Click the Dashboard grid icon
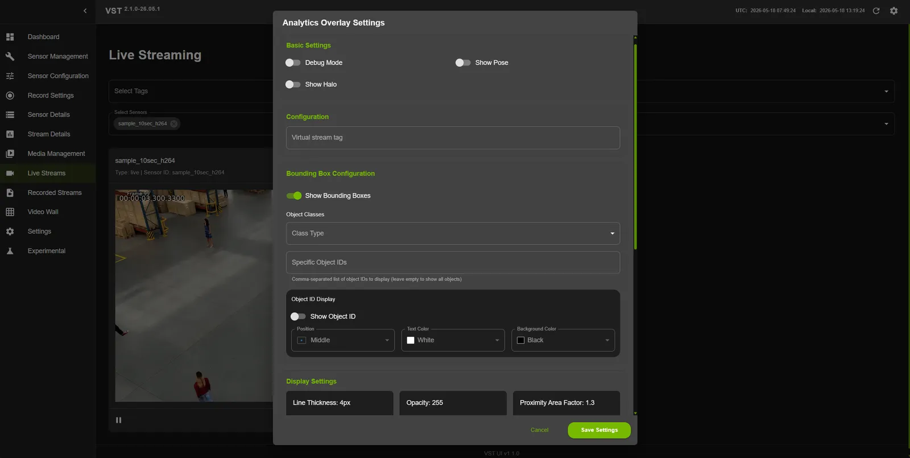Viewport: 910px width, 458px height. pyautogui.click(x=10, y=37)
